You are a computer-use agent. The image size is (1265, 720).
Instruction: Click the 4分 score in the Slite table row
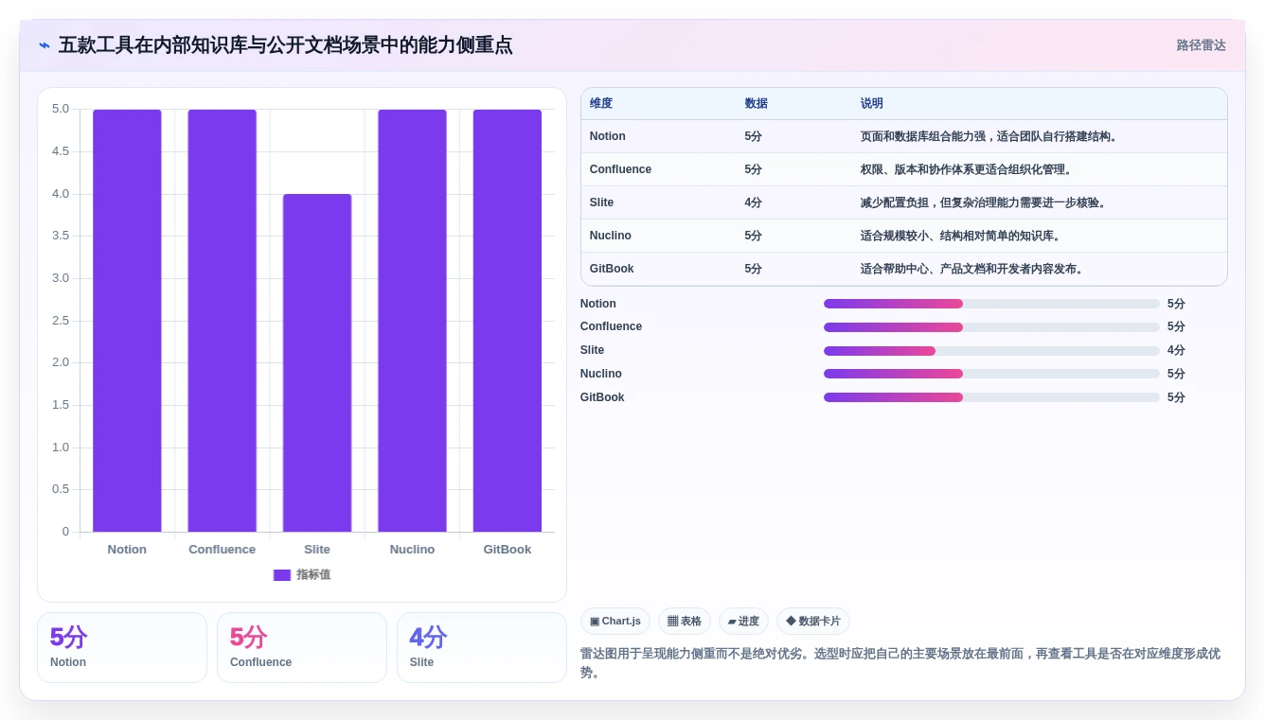point(754,202)
